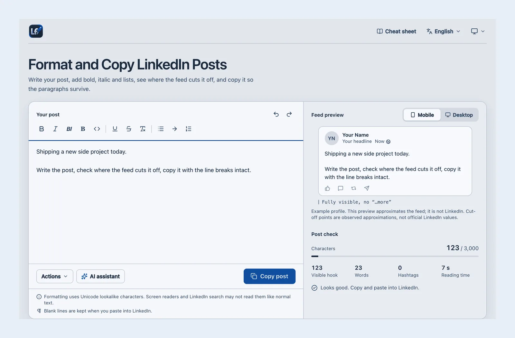Click the send icon in preview
The width and height of the screenshot is (515, 338).
pyautogui.click(x=367, y=188)
